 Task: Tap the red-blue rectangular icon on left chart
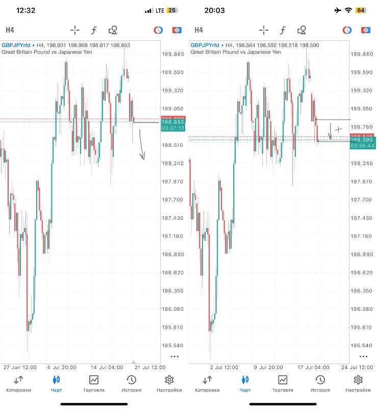pos(177,30)
